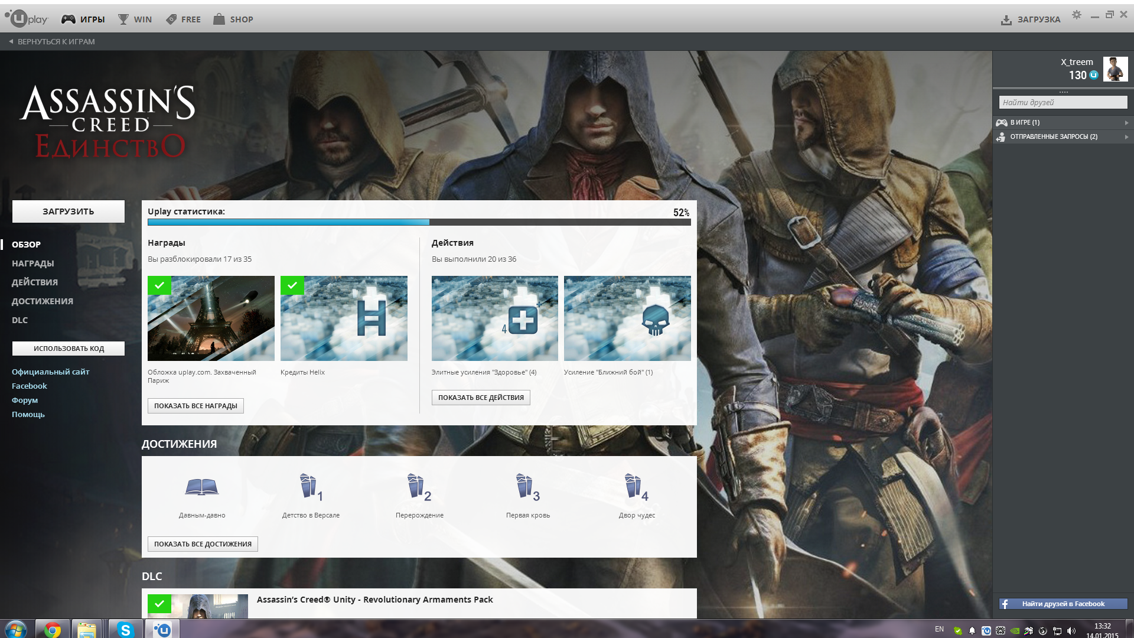This screenshot has height=638, width=1134.
Task: Go back via Вернуться к играм arrow
Action: (11, 41)
